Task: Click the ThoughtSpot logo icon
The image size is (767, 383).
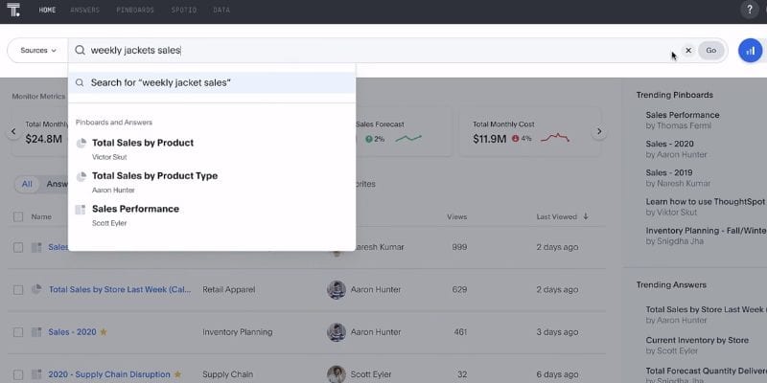Action: (13, 10)
